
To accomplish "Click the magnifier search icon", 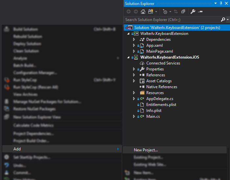I will coord(223,19).
